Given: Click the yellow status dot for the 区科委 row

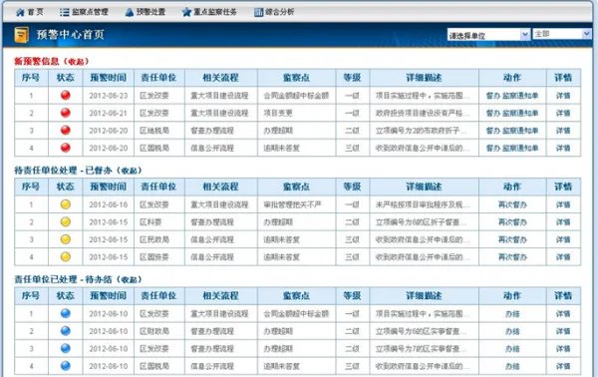Looking at the screenshot, I should point(66,221).
